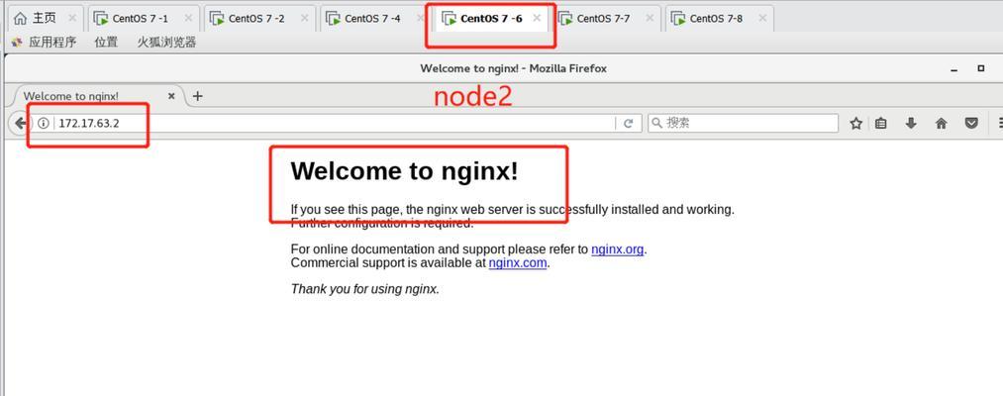Click 'Thank you for using nginx.' text
This screenshot has height=396, width=1003.
(365, 289)
